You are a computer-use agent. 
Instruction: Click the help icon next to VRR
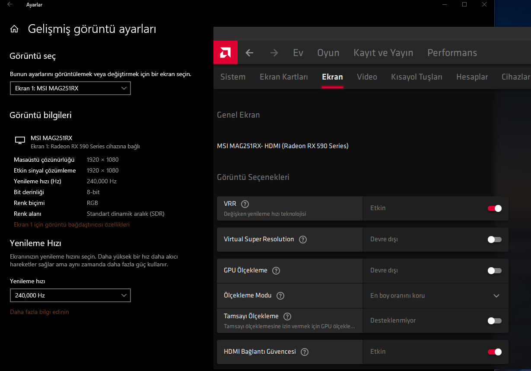tap(245, 204)
